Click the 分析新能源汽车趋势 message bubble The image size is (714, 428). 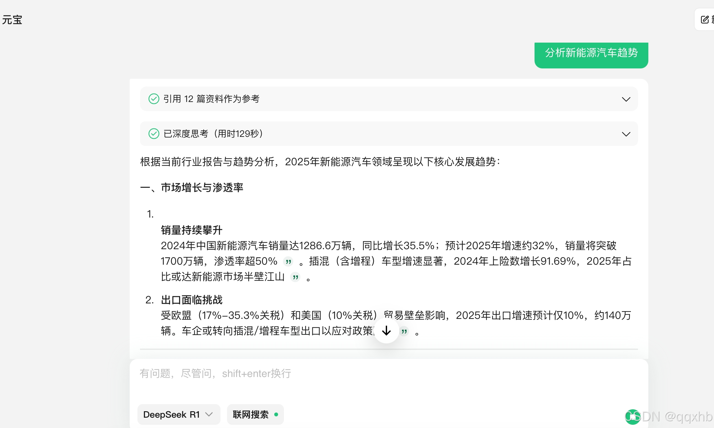(591, 53)
